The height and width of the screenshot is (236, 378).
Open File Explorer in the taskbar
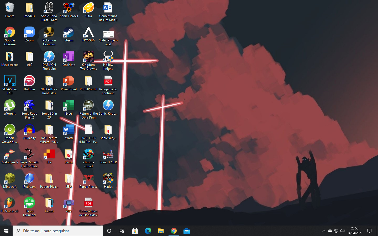tap(161, 231)
